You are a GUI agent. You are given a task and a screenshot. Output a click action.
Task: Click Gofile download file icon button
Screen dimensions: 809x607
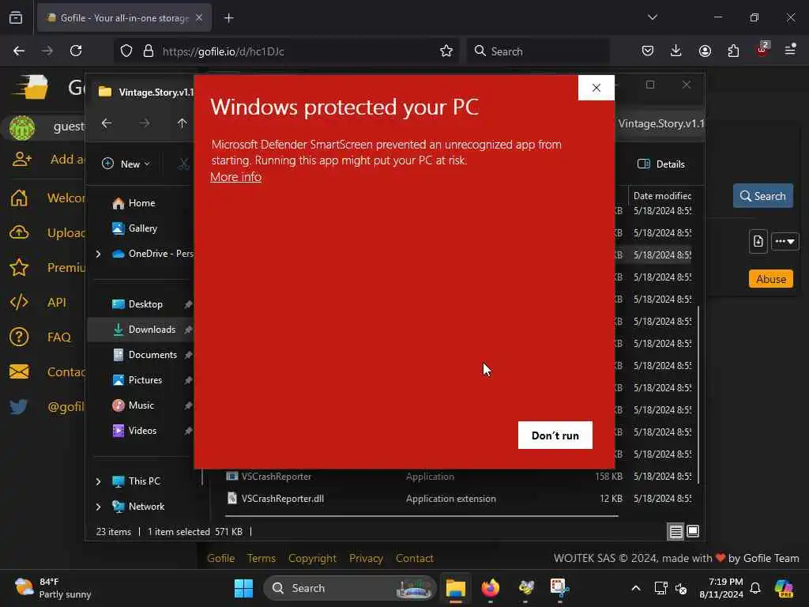coord(758,241)
